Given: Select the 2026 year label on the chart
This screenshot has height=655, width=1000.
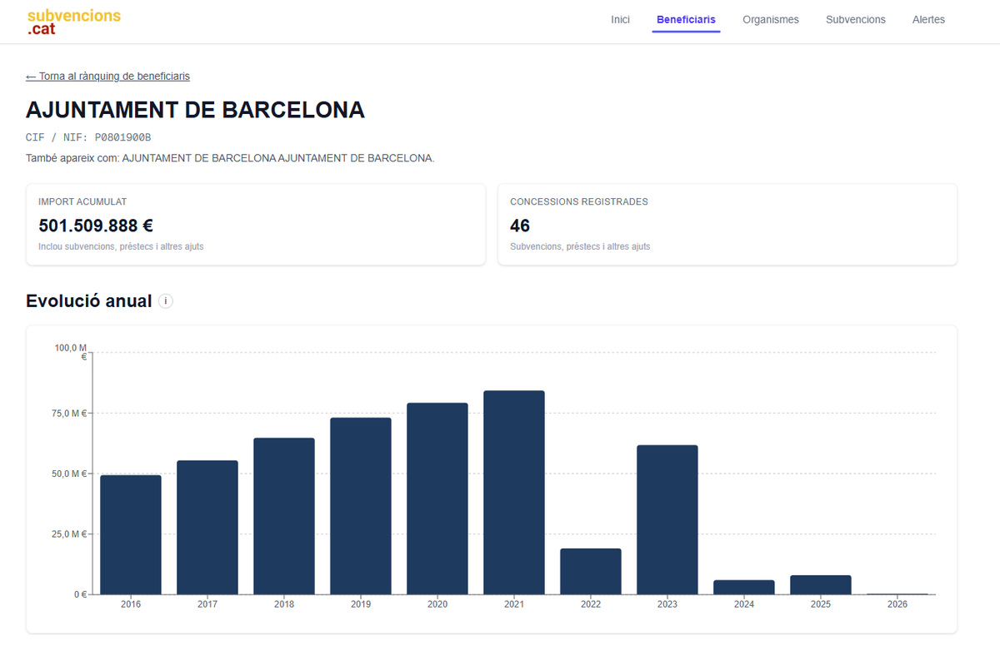Looking at the screenshot, I should [897, 603].
